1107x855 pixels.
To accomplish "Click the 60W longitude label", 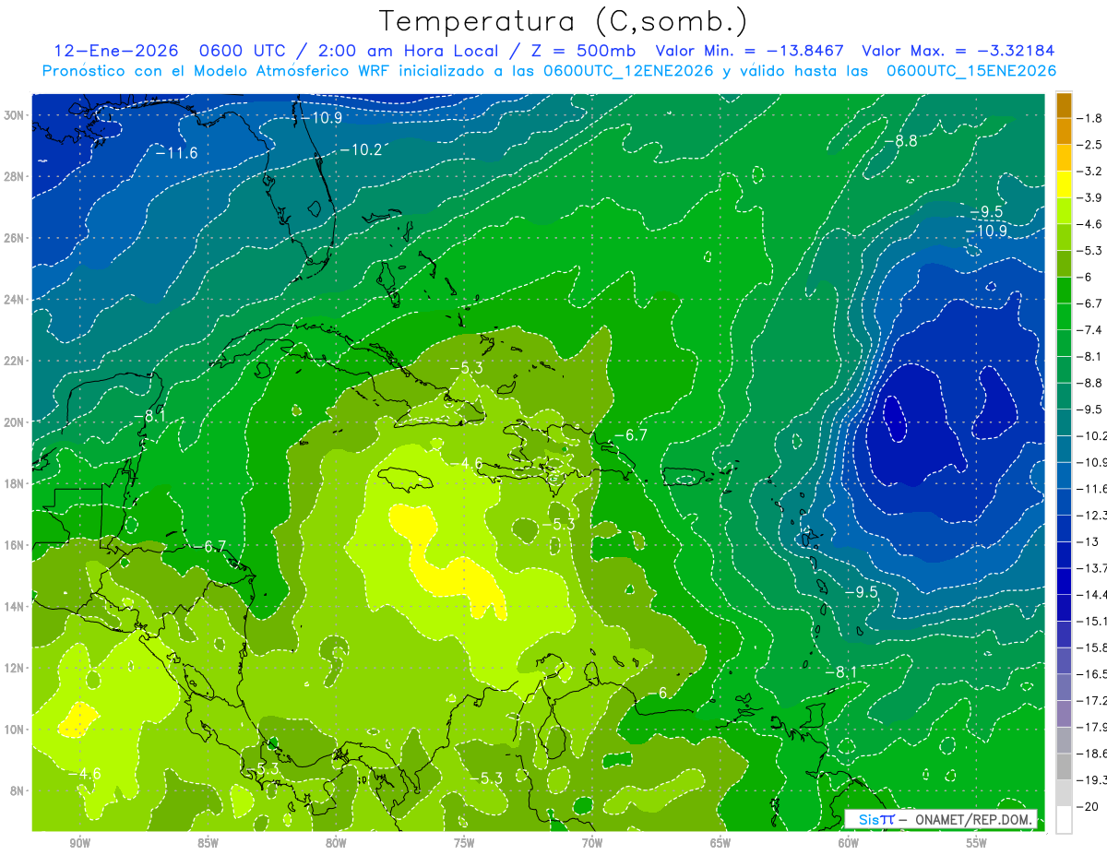I will [849, 843].
